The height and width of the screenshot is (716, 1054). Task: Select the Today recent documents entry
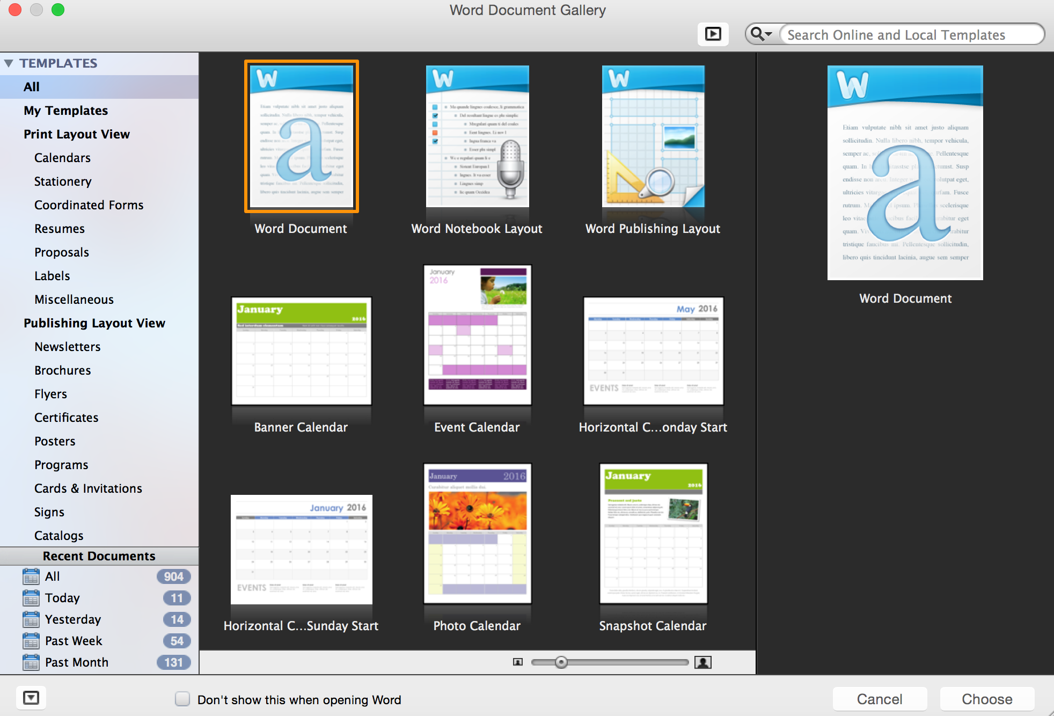tap(62, 598)
